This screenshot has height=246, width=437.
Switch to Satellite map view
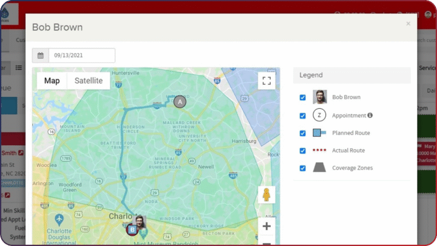click(89, 81)
